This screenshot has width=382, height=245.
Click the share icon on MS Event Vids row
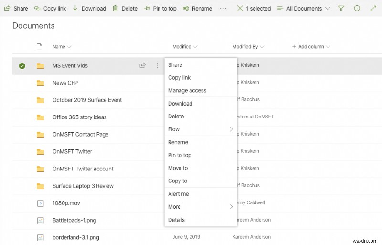(x=142, y=65)
